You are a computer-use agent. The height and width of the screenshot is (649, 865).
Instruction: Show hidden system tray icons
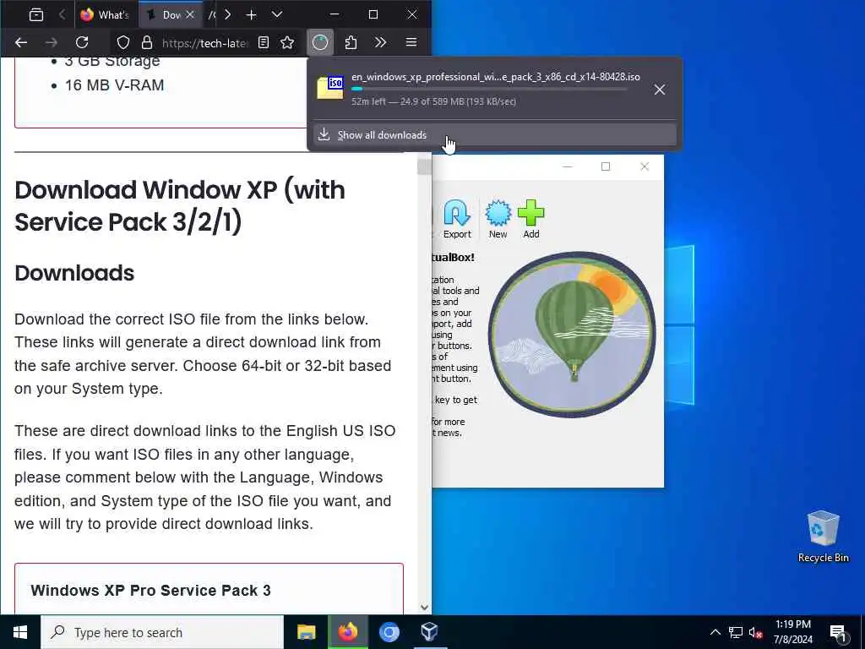[x=715, y=632]
